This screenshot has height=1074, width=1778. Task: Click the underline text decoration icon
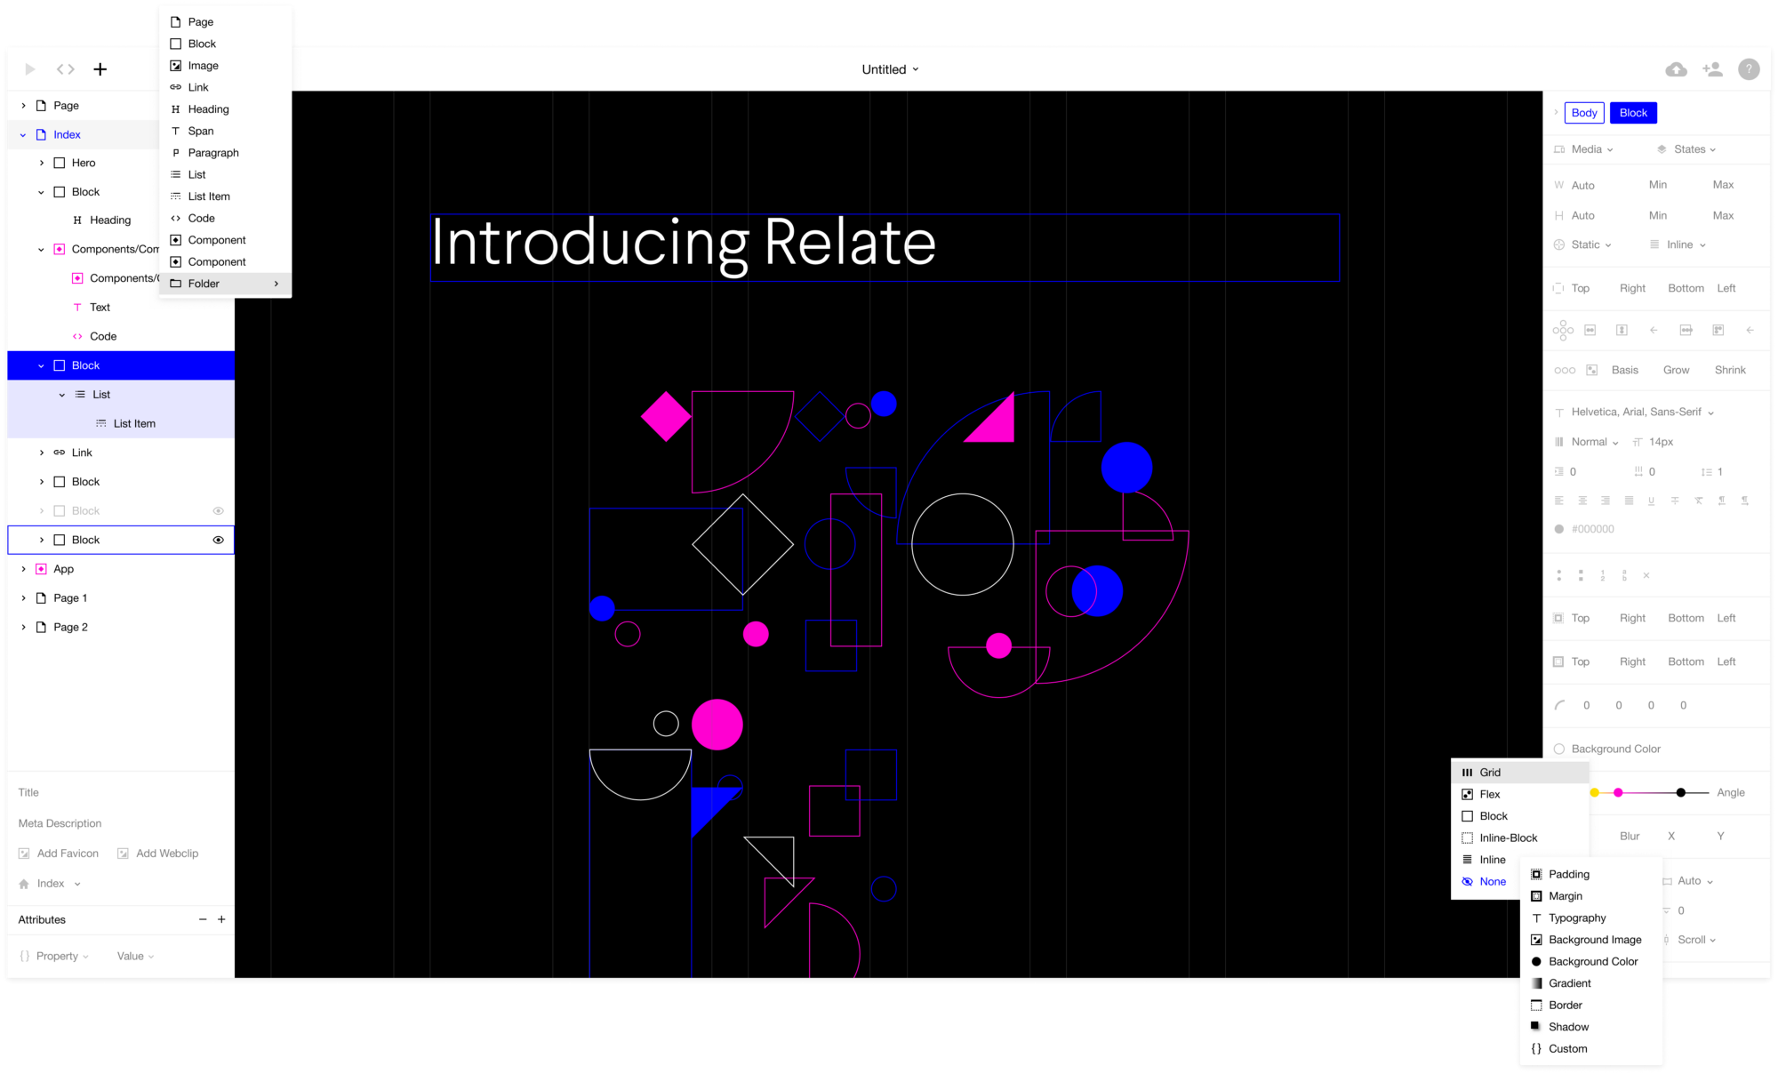pyautogui.click(x=1651, y=501)
